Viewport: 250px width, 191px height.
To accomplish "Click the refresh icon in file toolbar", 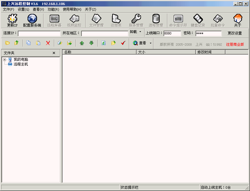I will pos(103,43).
